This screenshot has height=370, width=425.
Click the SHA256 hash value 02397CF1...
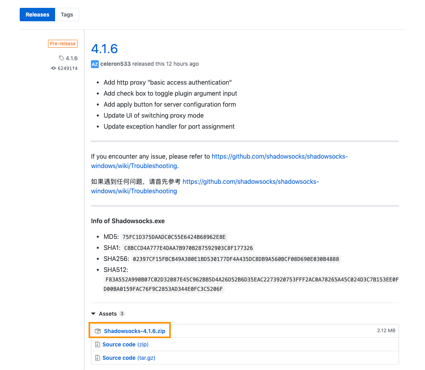[x=236, y=259]
